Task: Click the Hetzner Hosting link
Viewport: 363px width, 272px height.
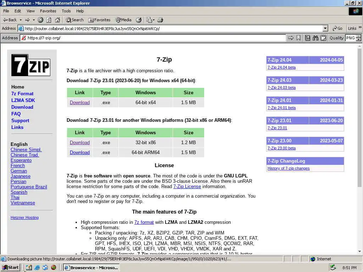Action: (24, 217)
